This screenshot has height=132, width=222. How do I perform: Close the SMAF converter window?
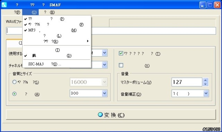[x=217, y=5]
